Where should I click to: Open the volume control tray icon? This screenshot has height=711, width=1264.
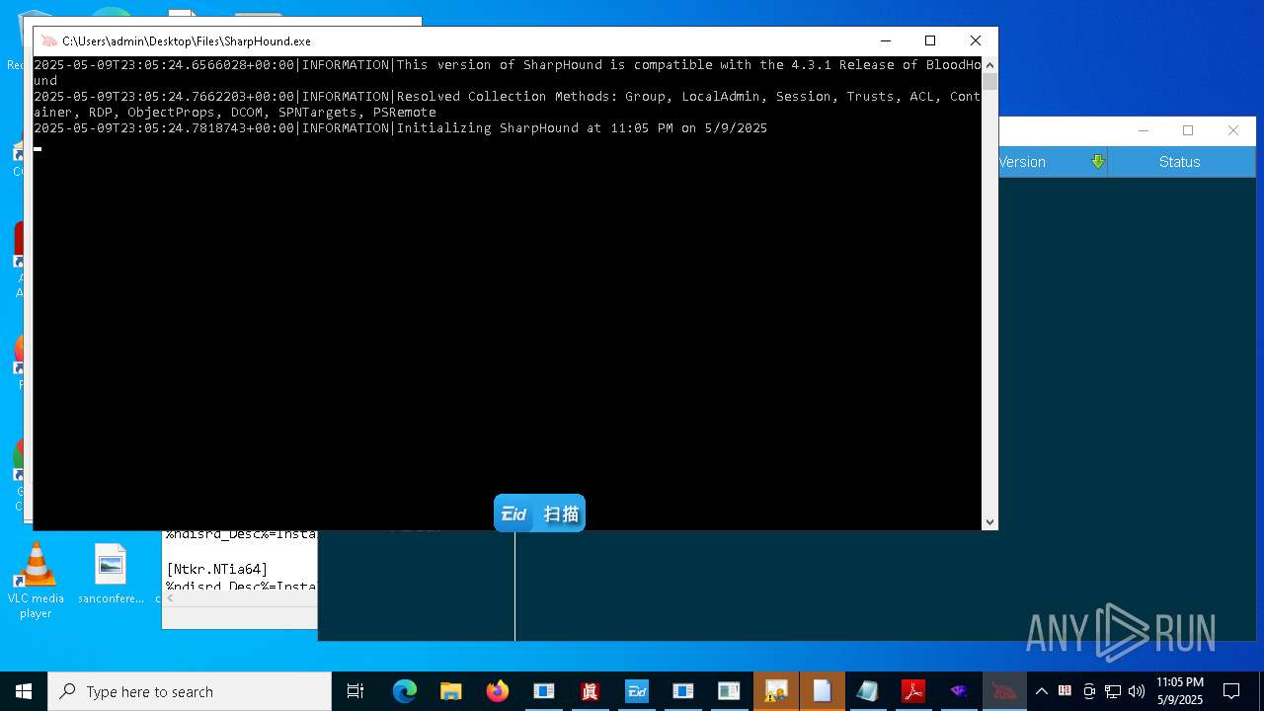[1137, 691]
